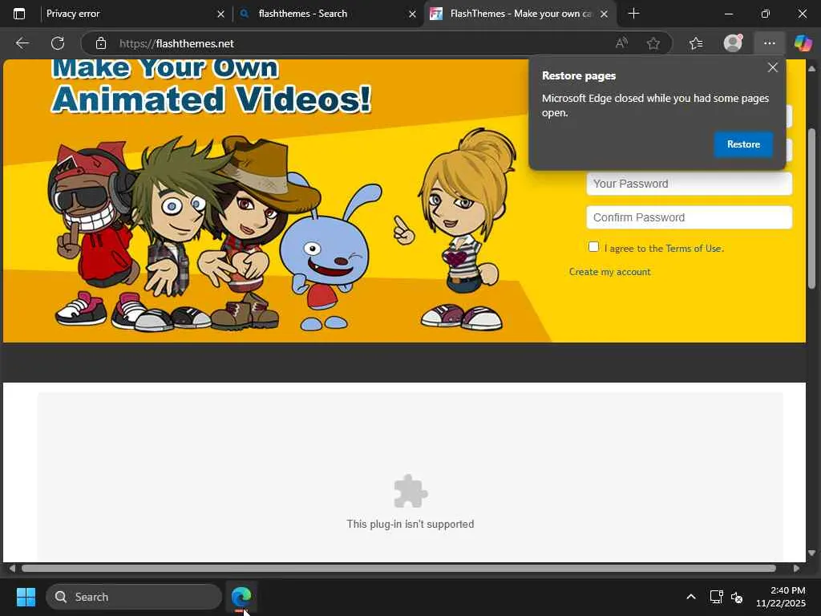Open the Edge profile avatar
Viewport: 821px width, 616px height.
point(733,43)
